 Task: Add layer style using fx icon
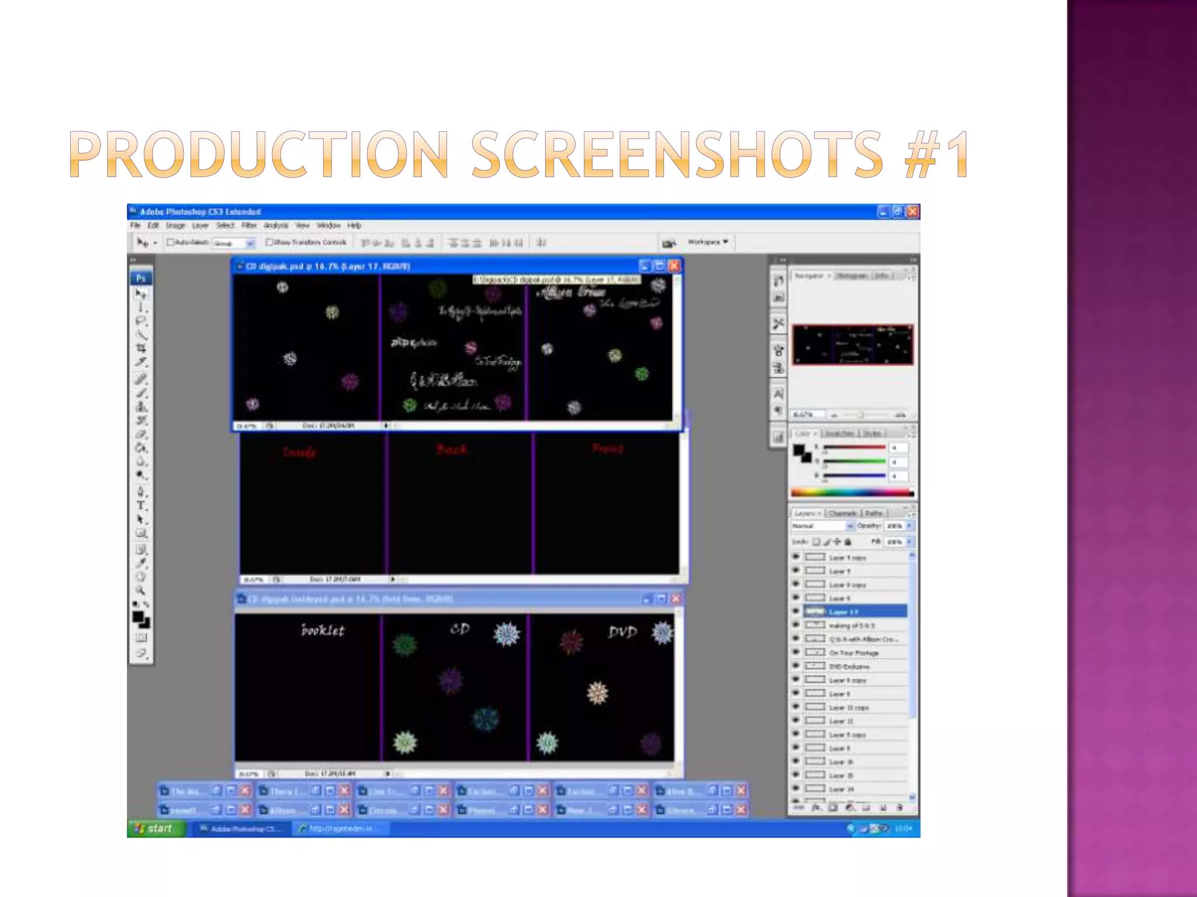click(817, 808)
